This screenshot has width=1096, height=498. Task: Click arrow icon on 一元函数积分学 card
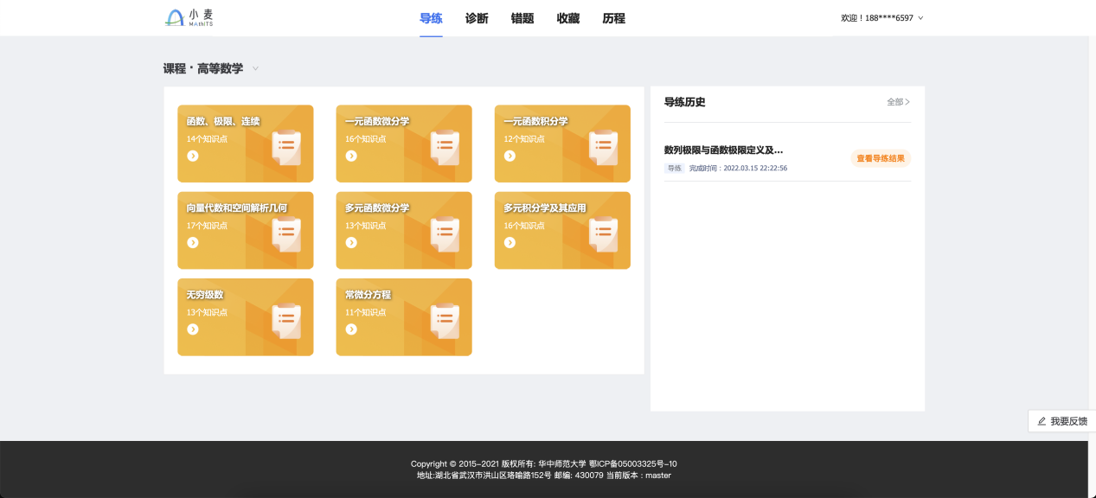(x=510, y=156)
